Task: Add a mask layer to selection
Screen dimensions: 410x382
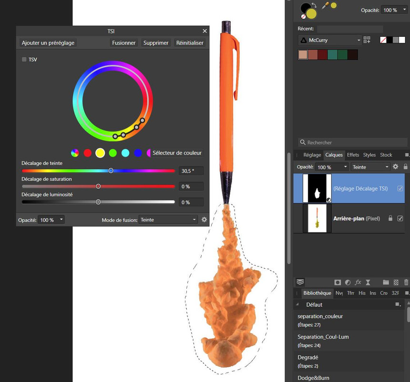Action: [x=338, y=282]
